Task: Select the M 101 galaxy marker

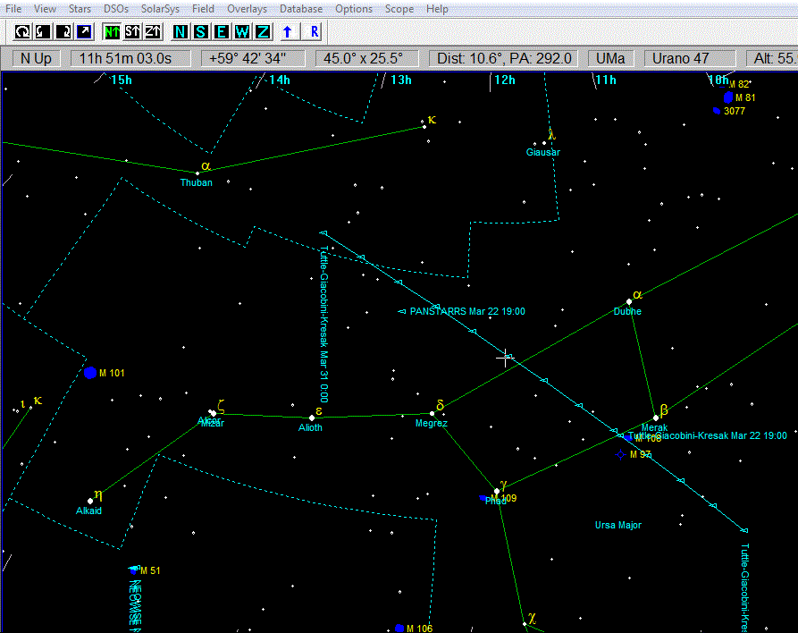Action: pos(90,373)
